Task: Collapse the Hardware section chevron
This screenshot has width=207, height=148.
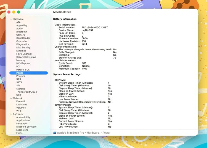Action: pyautogui.click(x=11, y=19)
